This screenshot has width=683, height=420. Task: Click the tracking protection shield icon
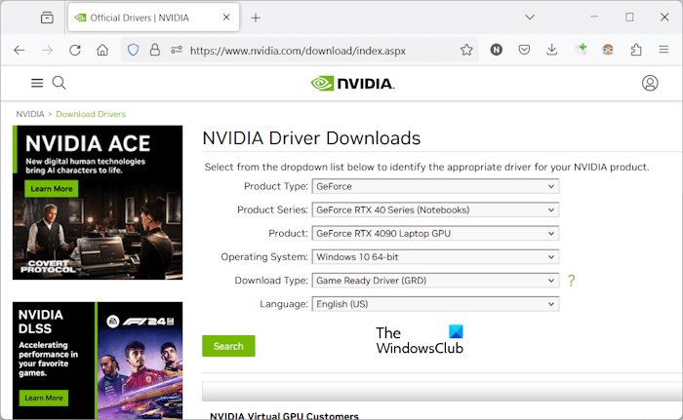pyautogui.click(x=134, y=50)
